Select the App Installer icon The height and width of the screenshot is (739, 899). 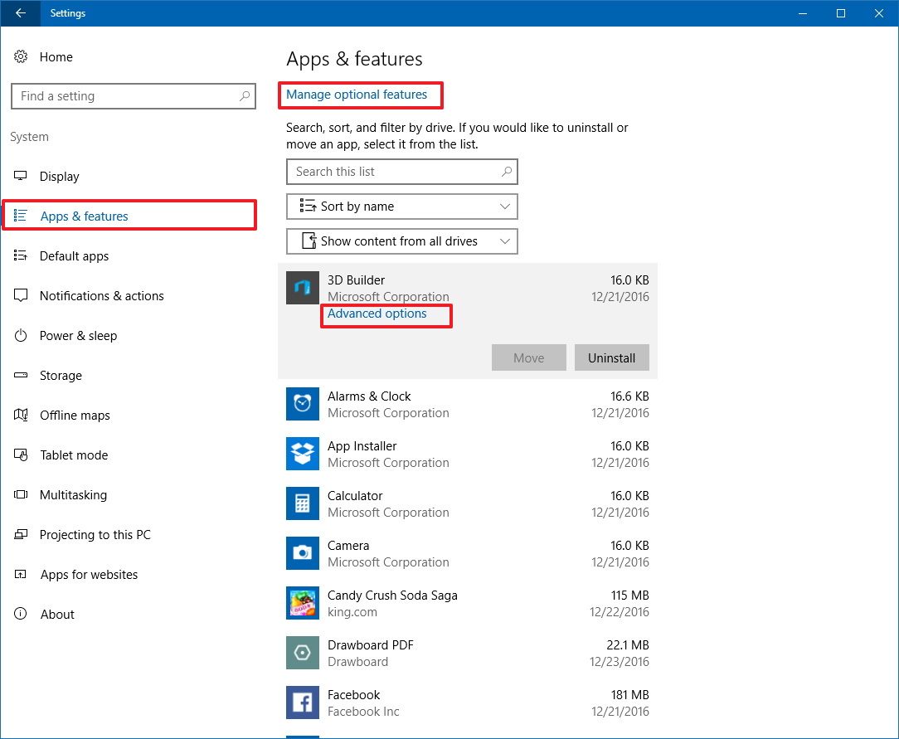302,454
